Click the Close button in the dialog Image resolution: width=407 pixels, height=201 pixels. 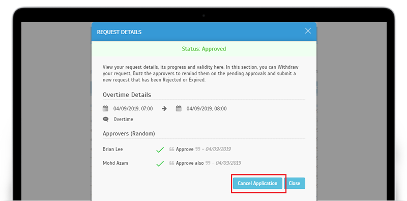[295, 183]
